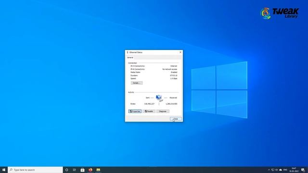Select the General tab
Screen dimensions: 308x173
pyautogui.click(x=130, y=58)
